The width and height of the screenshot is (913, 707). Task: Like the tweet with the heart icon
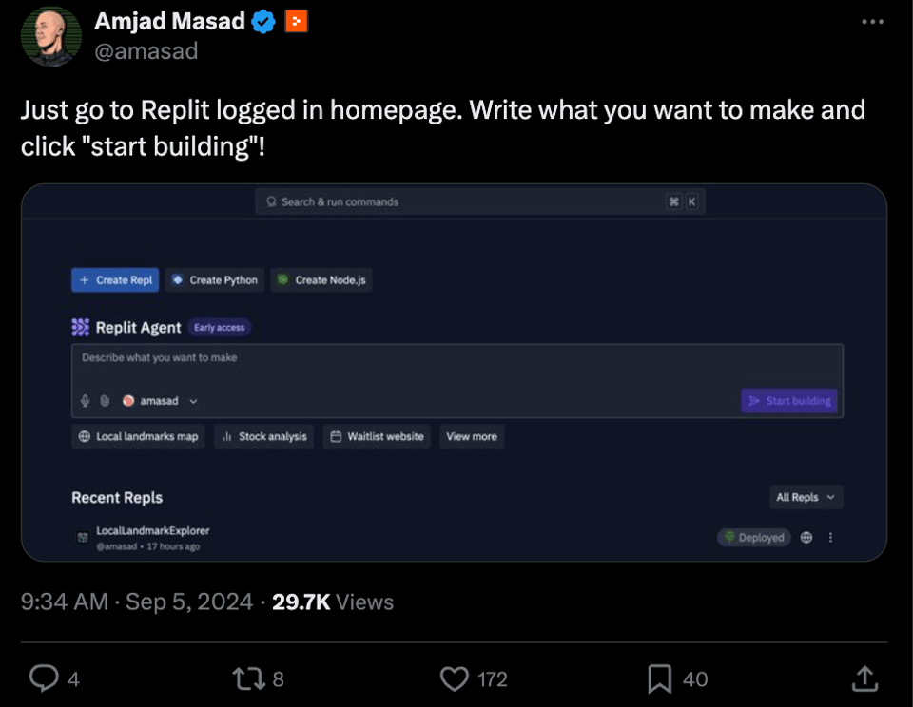pyautogui.click(x=455, y=678)
